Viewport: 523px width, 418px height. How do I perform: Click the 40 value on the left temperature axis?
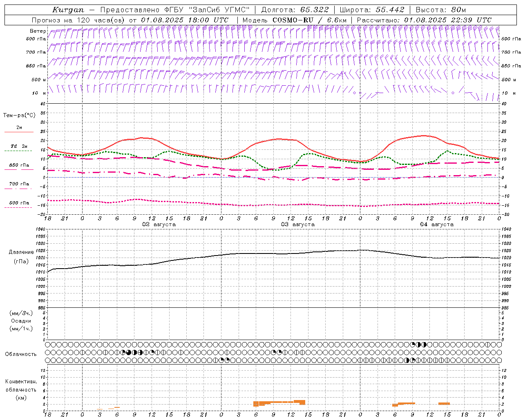(42, 104)
